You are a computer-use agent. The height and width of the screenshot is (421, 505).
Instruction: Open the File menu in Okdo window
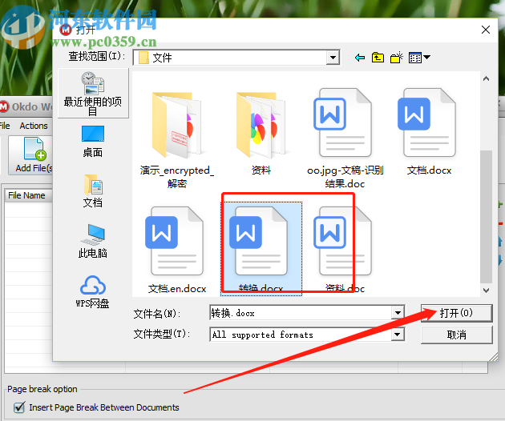pos(5,126)
